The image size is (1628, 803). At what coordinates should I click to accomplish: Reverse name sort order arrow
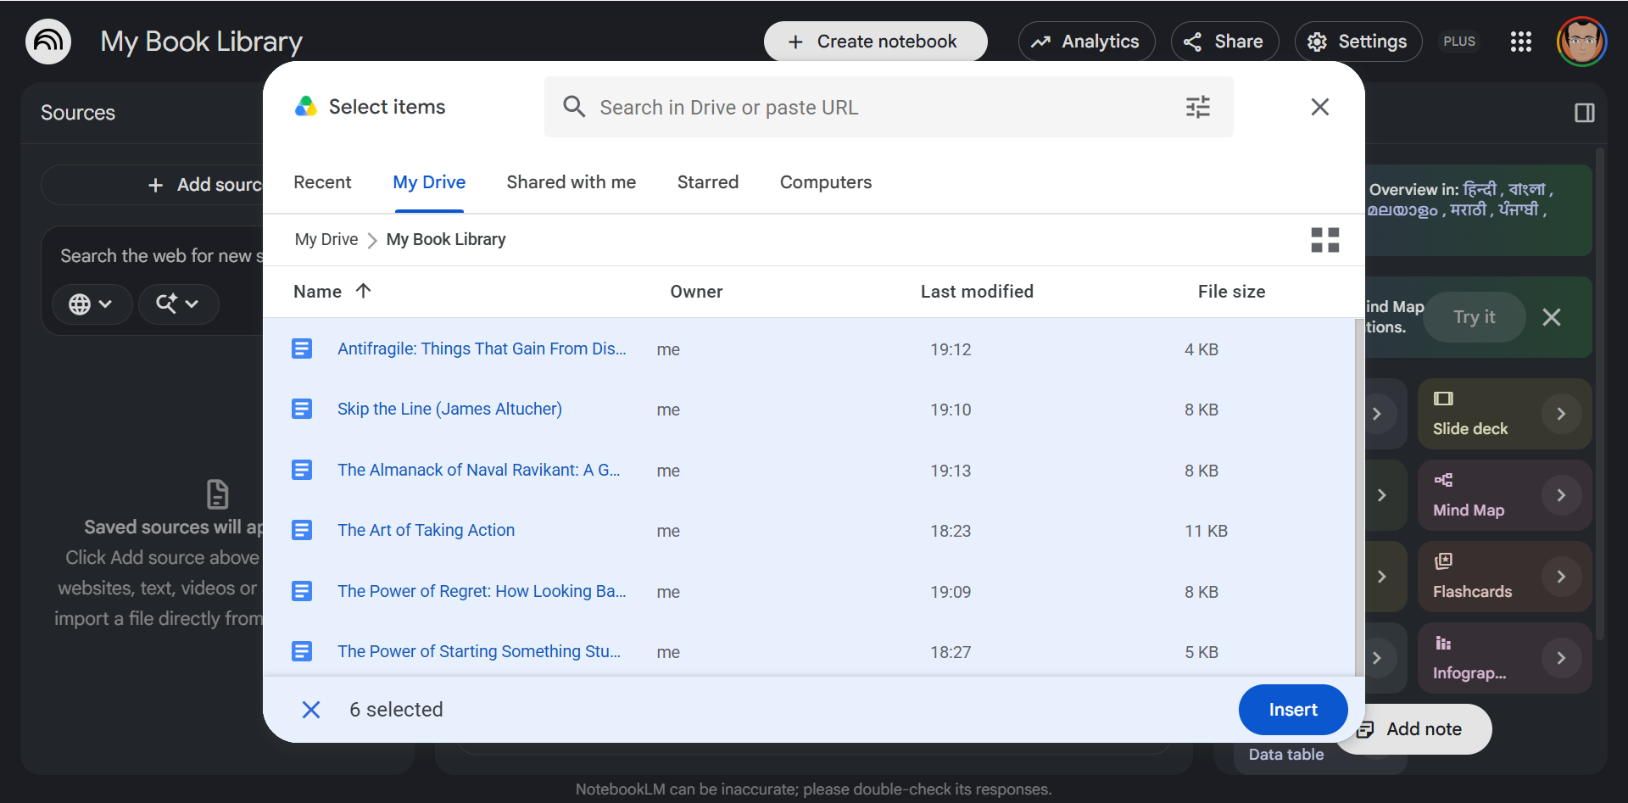tap(364, 291)
